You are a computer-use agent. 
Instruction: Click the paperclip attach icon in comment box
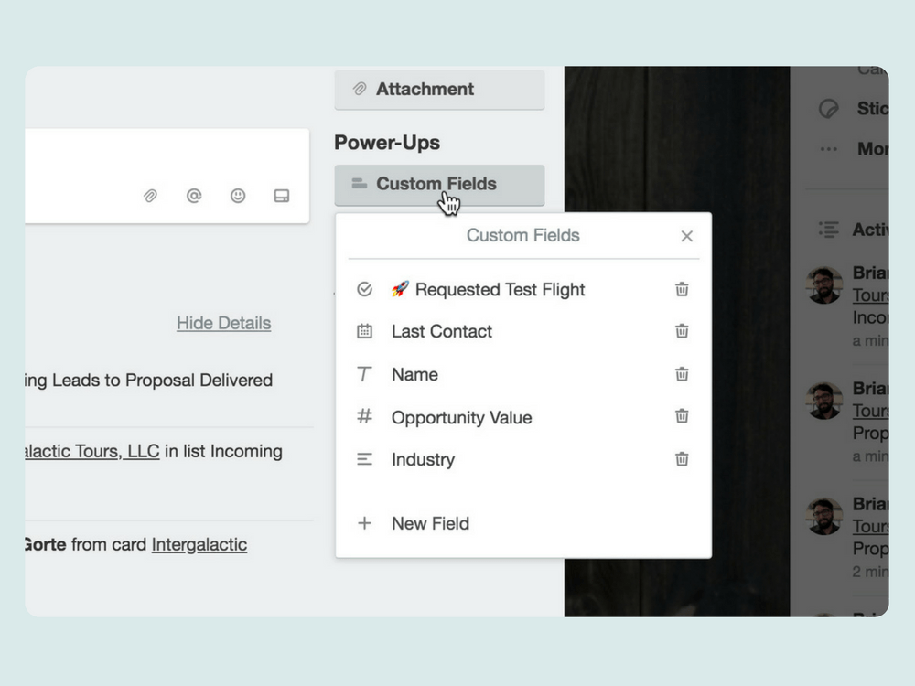150,196
